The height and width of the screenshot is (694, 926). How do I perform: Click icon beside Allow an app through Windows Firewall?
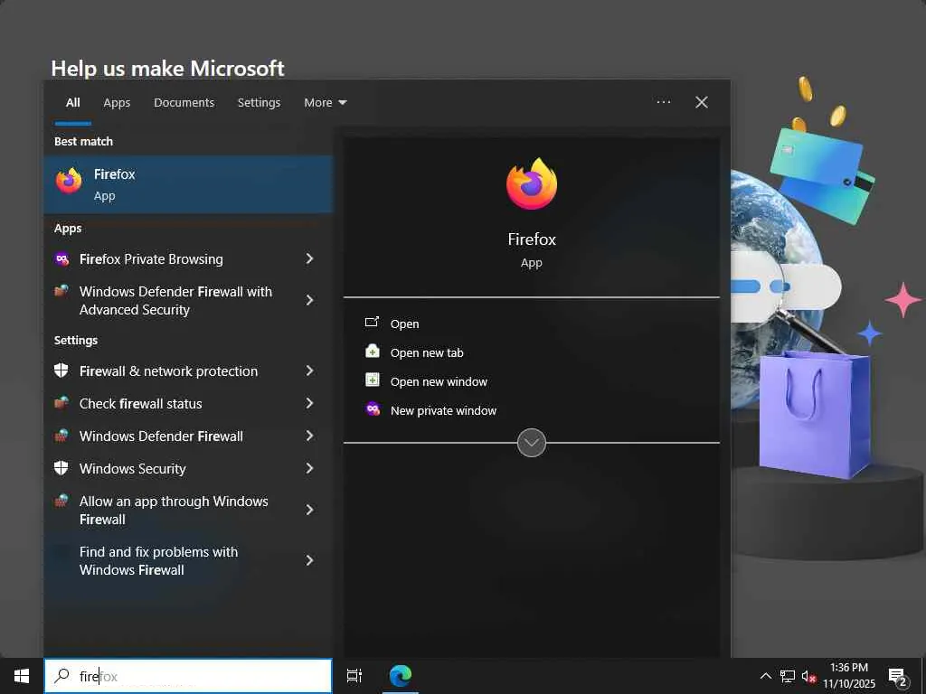(61, 501)
